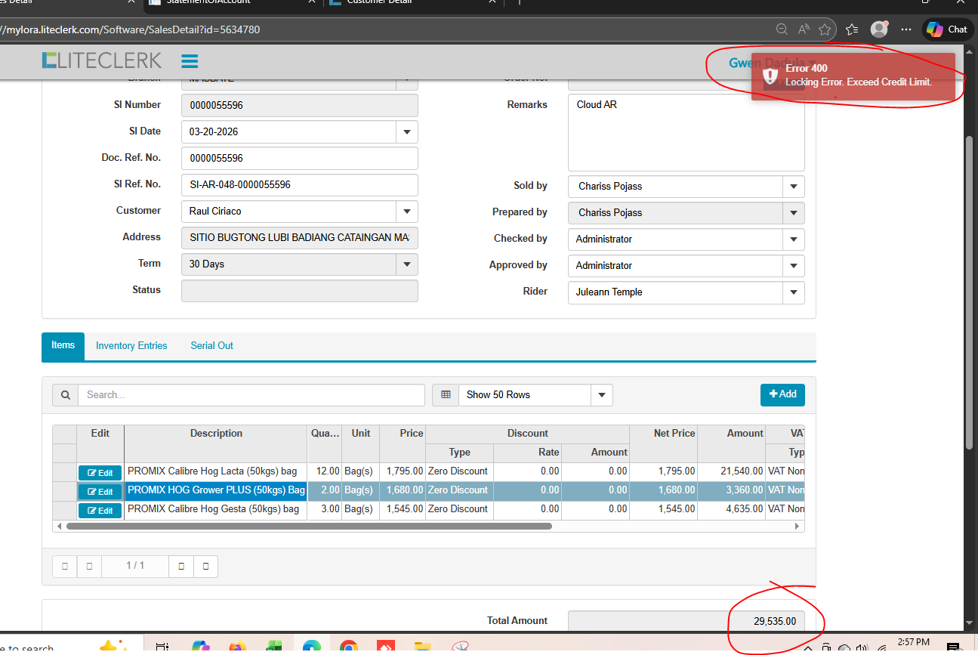Click the browser zoom out icon
The image size is (978, 655).
pyautogui.click(x=782, y=29)
